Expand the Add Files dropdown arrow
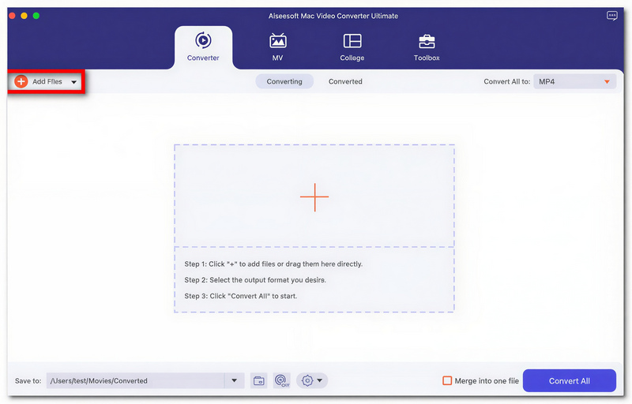632x404 pixels. (x=73, y=82)
